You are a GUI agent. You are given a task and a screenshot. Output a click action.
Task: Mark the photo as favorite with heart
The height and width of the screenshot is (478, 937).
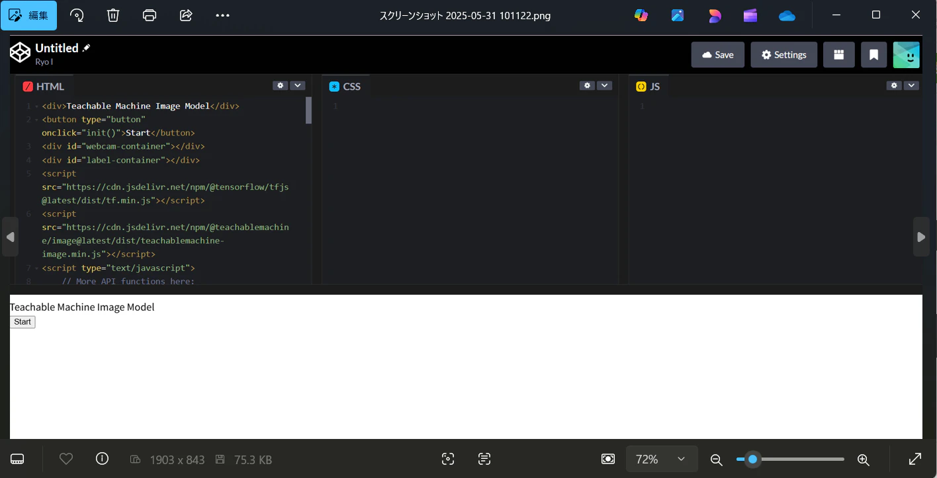[x=66, y=459]
